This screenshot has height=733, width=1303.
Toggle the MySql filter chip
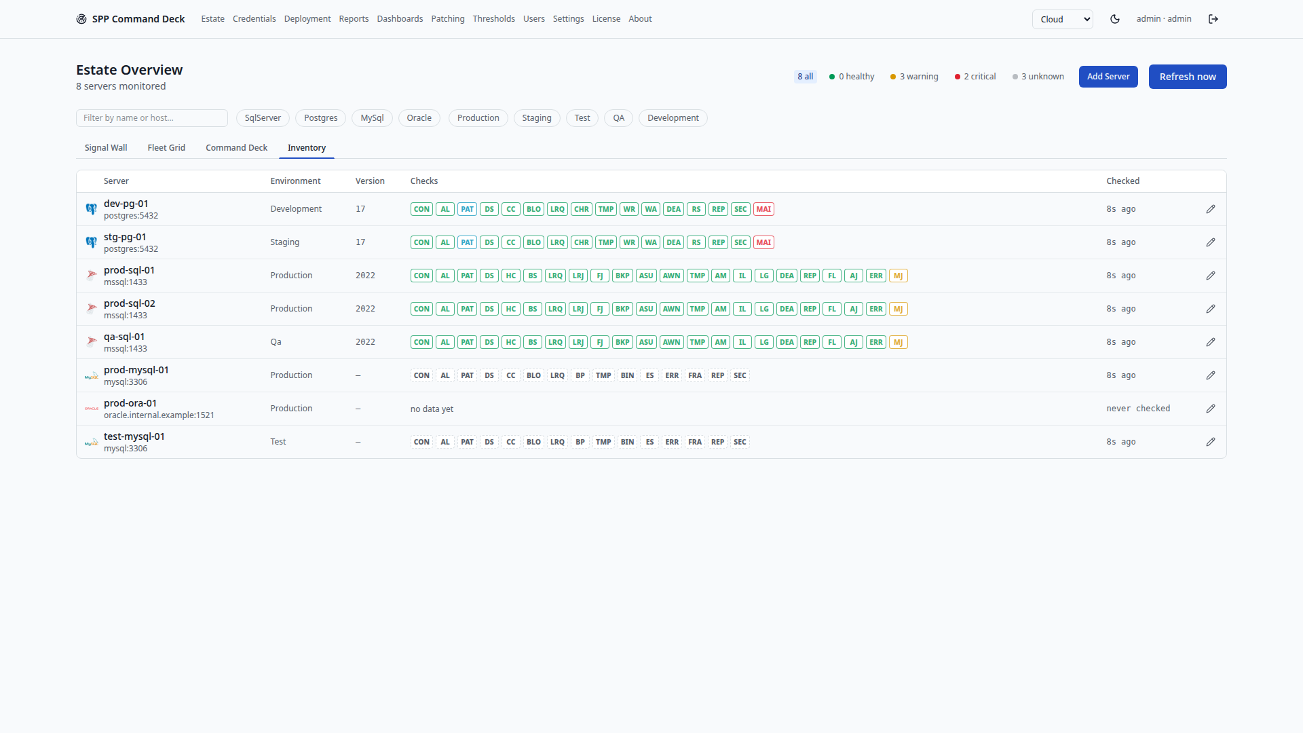pyautogui.click(x=372, y=118)
